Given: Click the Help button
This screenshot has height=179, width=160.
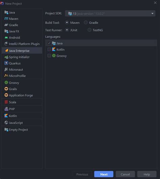Looking at the screenshot, I should (x=147, y=174).
